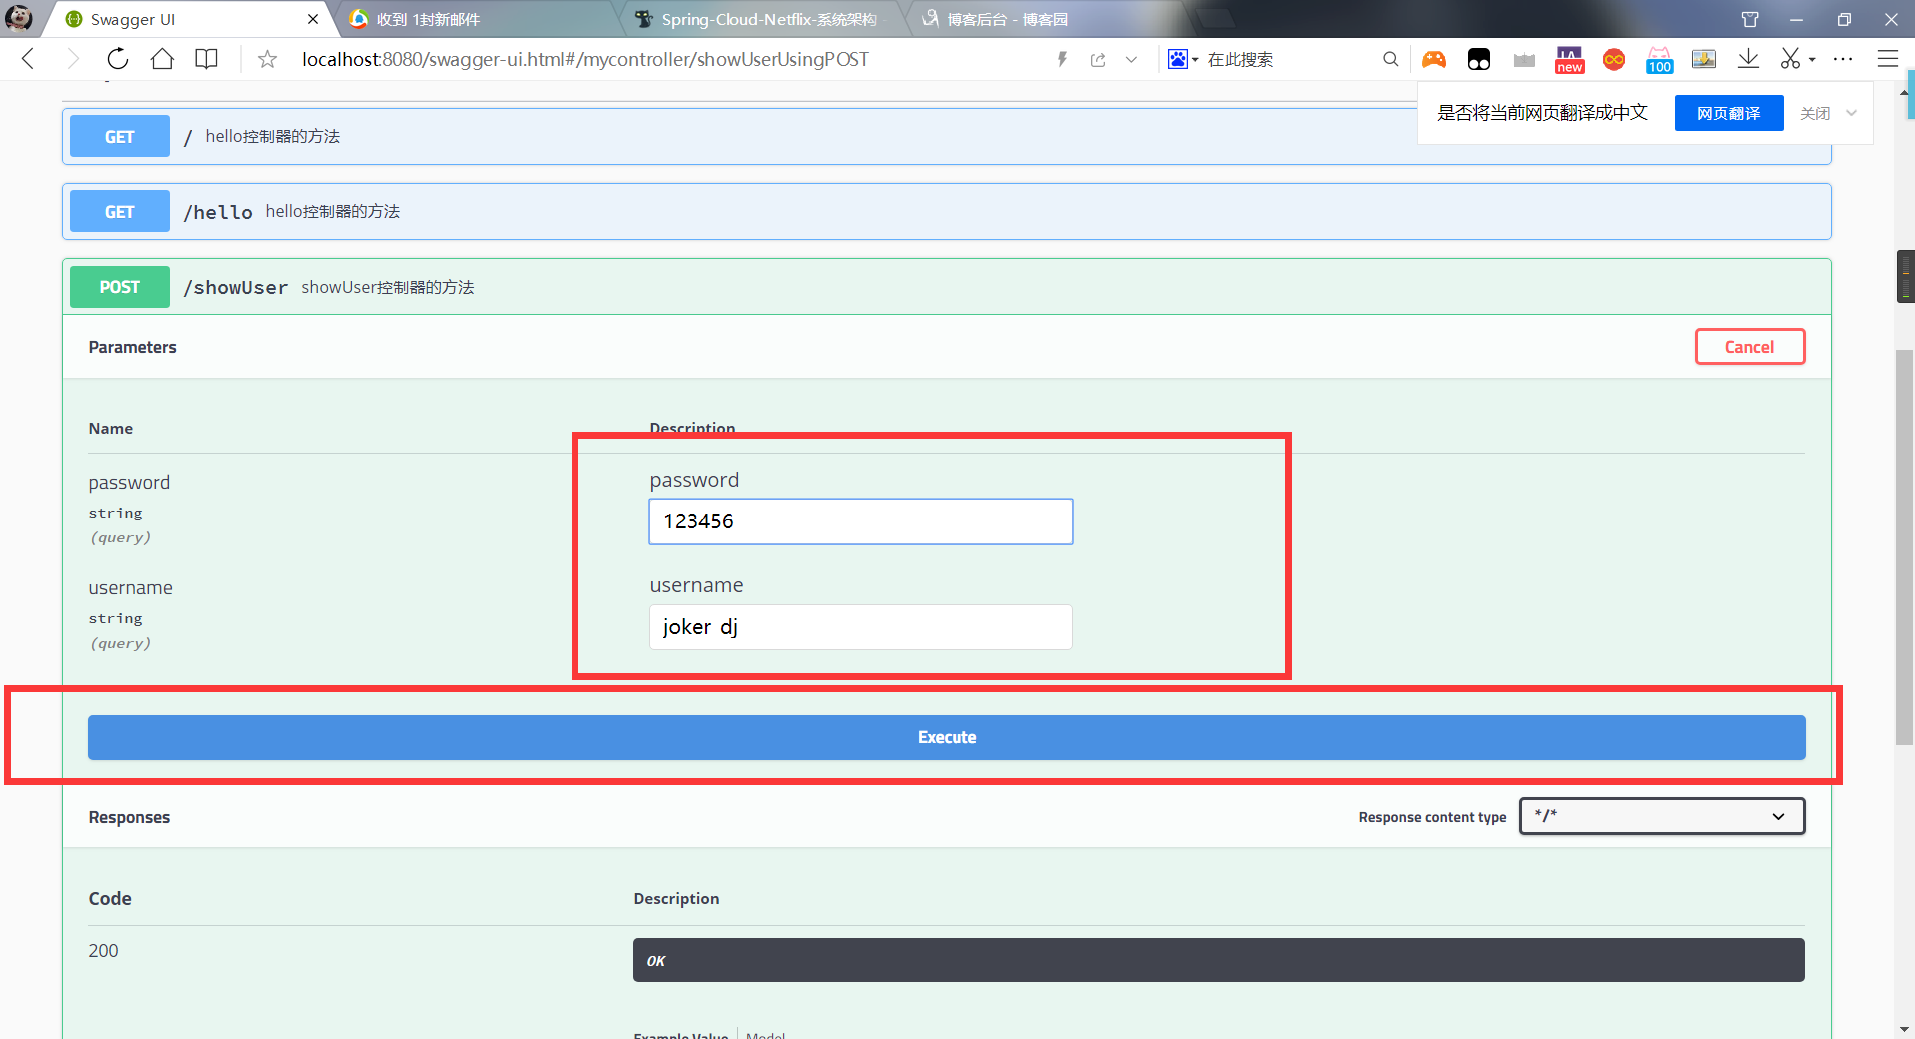The height and width of the screenshot is (1039, 1915).
Task: Dismiss translation prompt with 关闭
Action: (x=1814, y=113)
